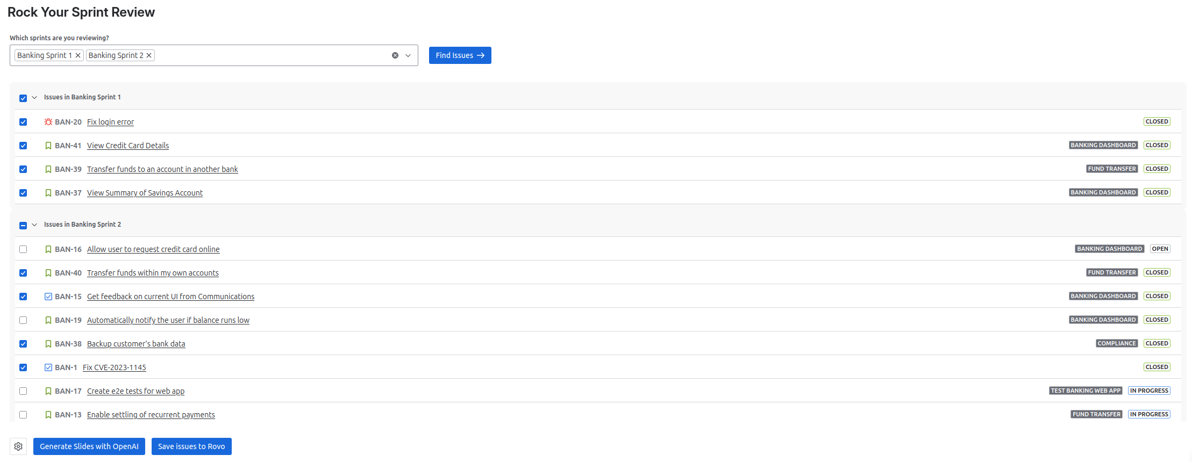Click the Find Issues button
This screenshot has width=1192, height=462.
460,55
